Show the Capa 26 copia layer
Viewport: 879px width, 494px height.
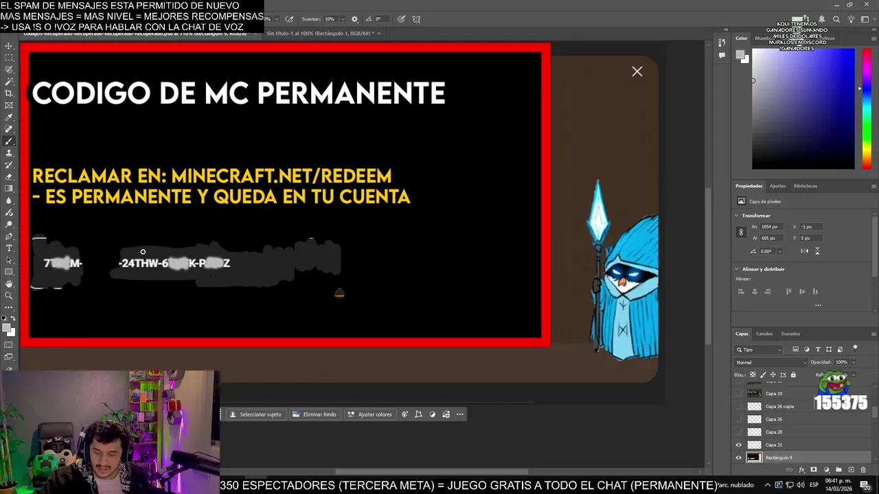coord(739,406)
